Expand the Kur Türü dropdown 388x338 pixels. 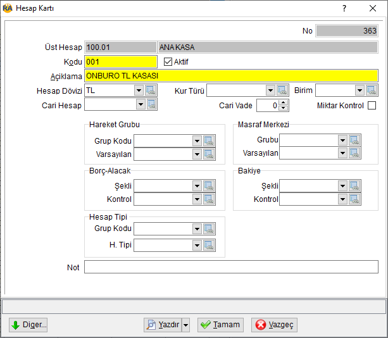pos(270,91)
